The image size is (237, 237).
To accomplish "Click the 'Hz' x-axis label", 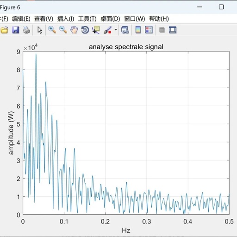I will click(x=126, y=231).
